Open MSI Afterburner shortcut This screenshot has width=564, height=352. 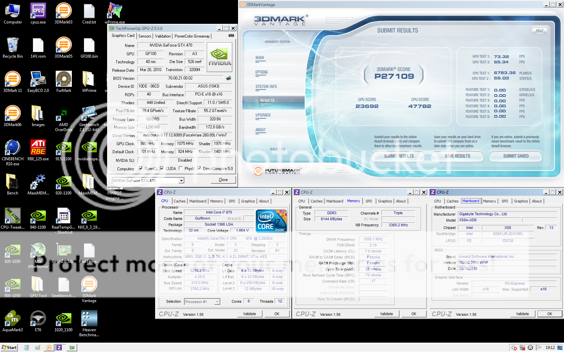point(38,255)
